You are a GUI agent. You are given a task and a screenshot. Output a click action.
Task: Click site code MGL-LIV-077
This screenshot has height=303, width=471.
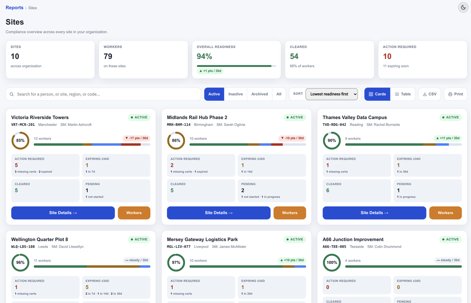(179, 247)
